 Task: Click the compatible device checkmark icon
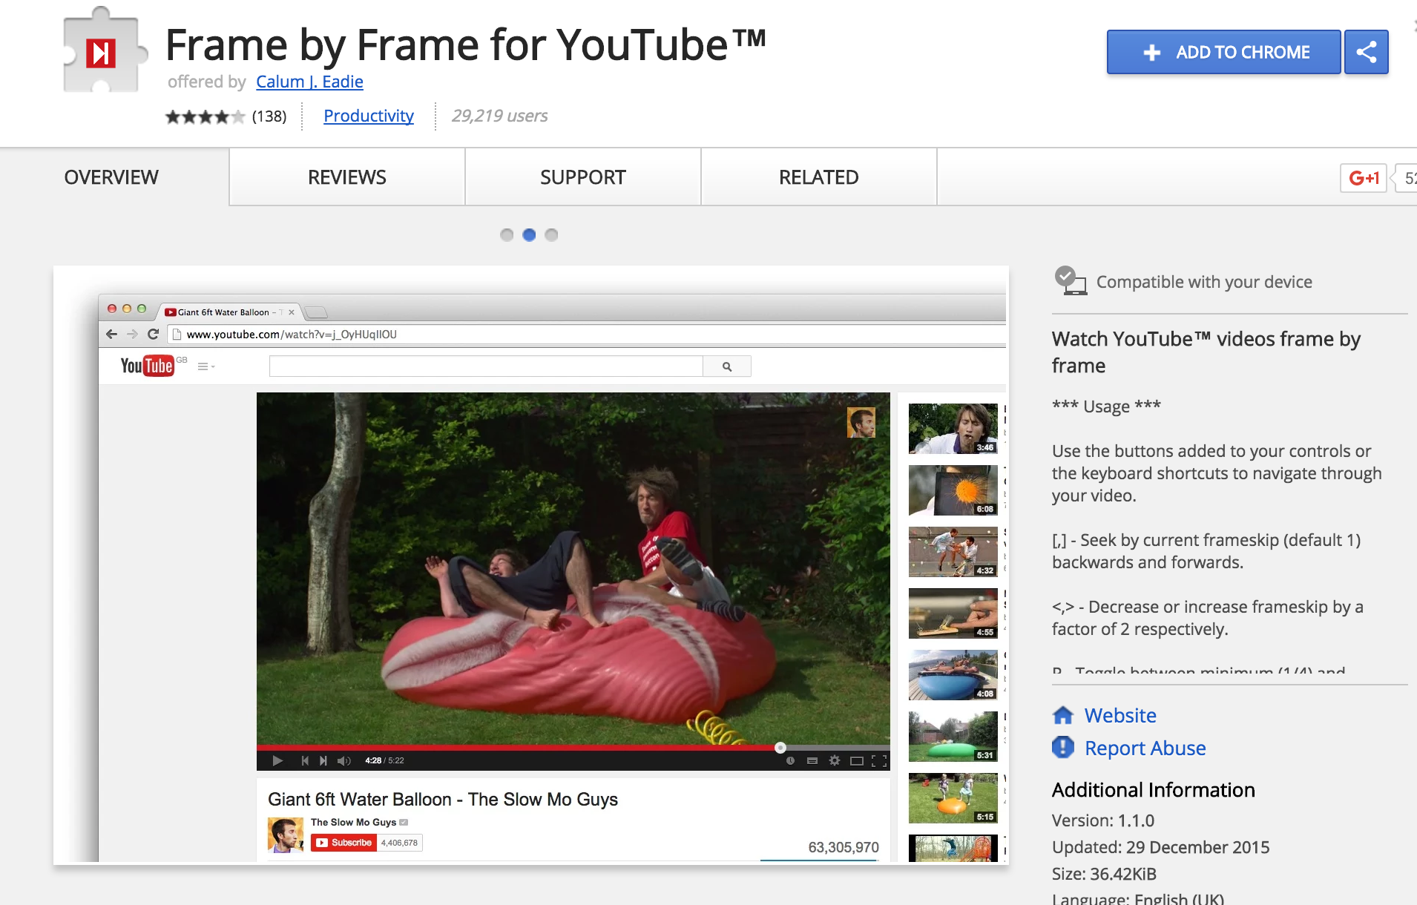[x=1071, y=281]
